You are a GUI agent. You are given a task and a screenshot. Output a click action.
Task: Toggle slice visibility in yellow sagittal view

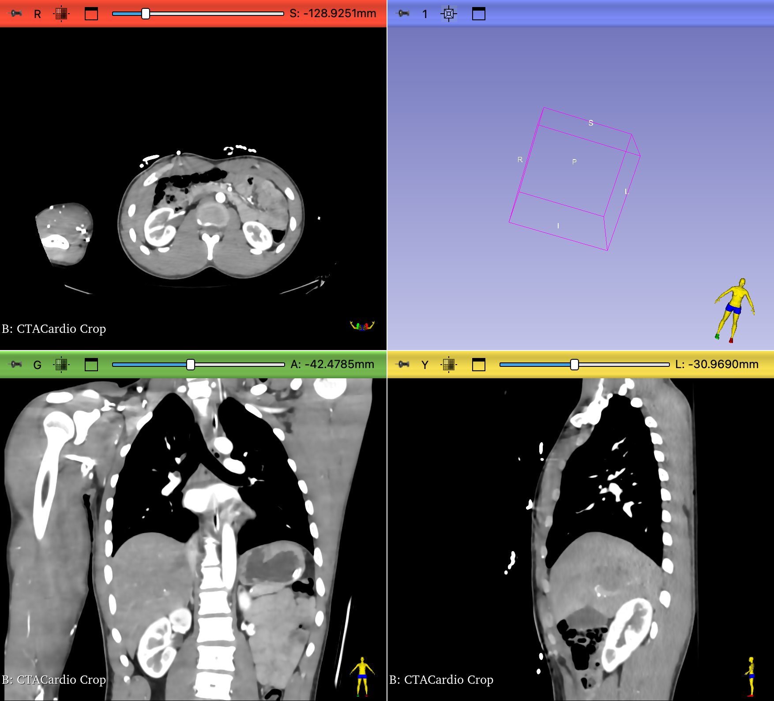(449, 365)
